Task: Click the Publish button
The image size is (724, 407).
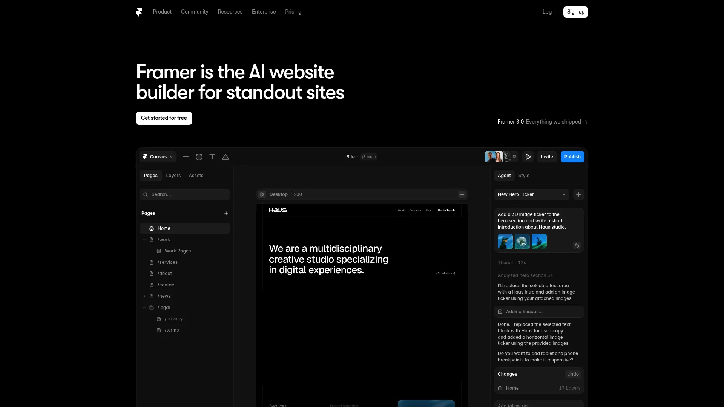Action: pos(572,157)
